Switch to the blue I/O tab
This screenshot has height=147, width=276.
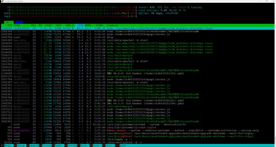(x=19, y=23)
